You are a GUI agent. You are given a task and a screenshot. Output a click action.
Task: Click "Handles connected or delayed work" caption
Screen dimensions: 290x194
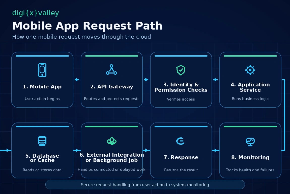coord(111,169)
